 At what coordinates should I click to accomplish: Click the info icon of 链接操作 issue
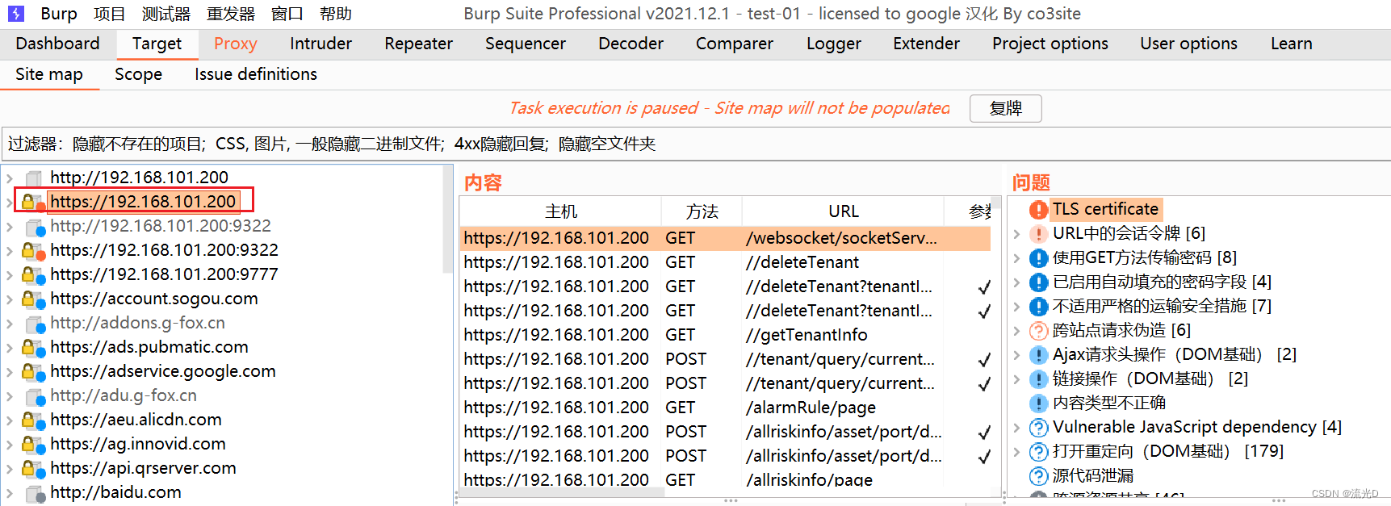point(1038,379)
